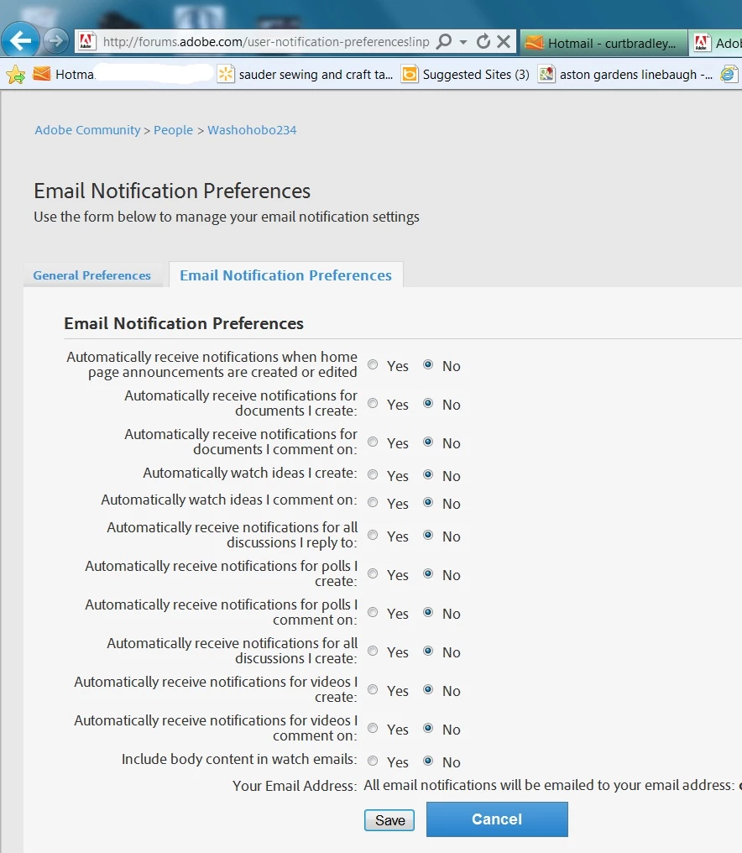Select Yes for documents I create
742x853 pixels.
[x=373, y=403]
